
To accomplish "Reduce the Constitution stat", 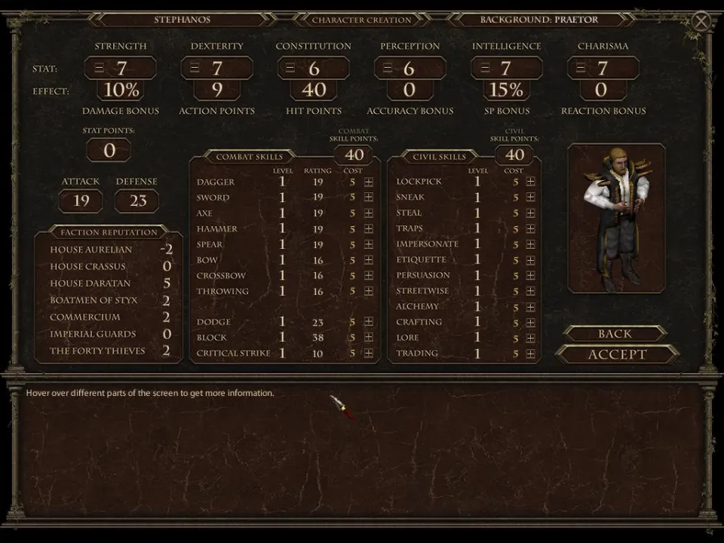I will click(x=291, y=69).
